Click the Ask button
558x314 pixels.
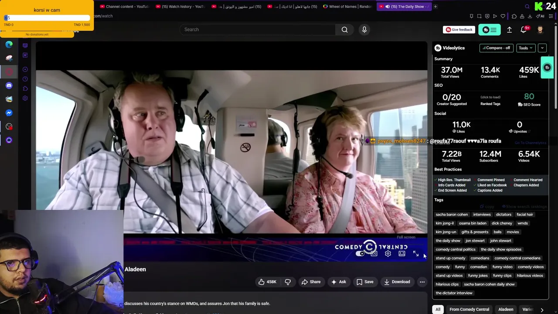pos(339,282)
